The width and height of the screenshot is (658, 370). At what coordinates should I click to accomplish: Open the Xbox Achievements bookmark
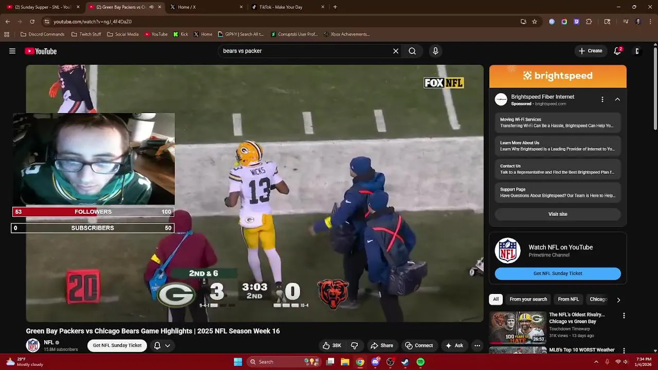click(347, 34)
